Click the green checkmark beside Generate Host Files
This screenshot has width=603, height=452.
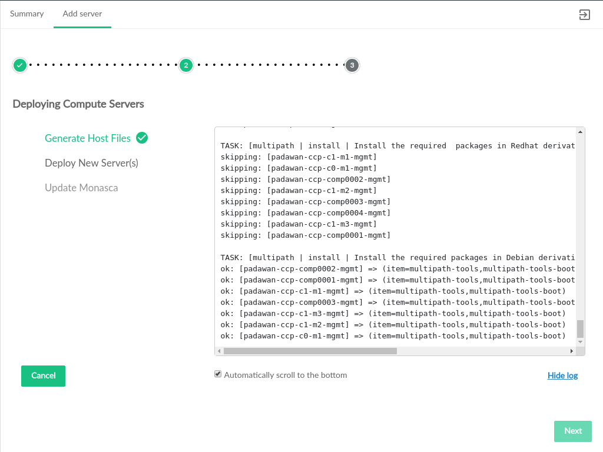coord(142,138)
